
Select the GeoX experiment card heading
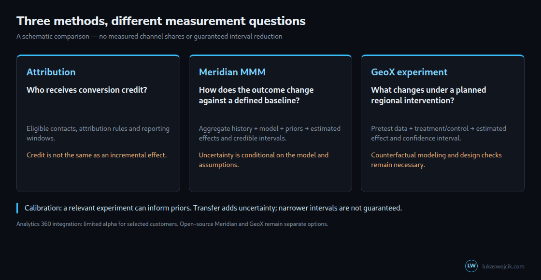(x=409, y=72)
